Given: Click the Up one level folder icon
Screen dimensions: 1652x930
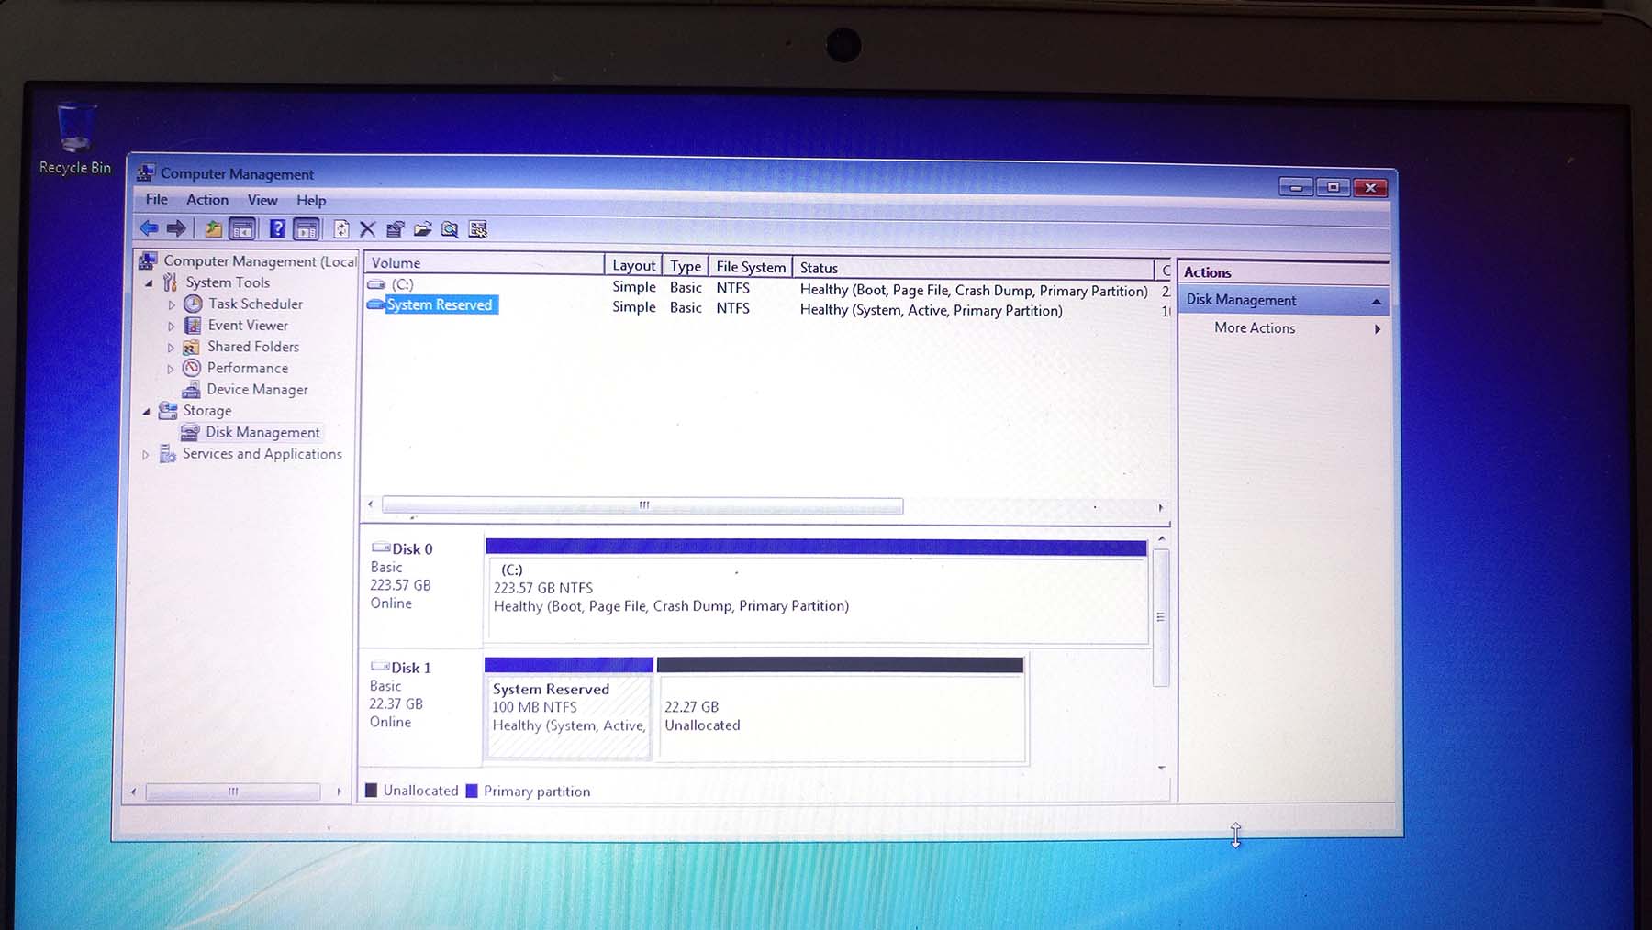Looking at the screenshot, I should tap(213, 228).
